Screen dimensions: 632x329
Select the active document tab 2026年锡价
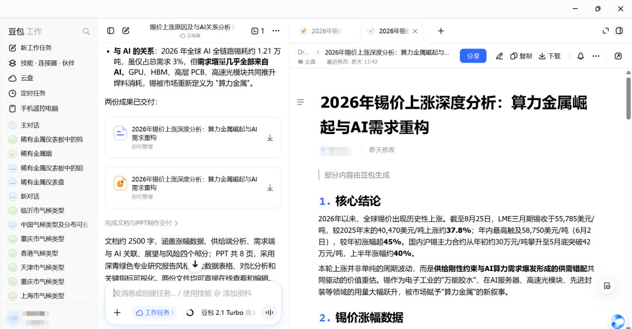[390, 31]
